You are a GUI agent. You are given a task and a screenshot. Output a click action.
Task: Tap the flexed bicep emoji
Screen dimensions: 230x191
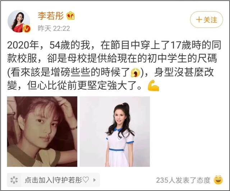click(x=153, y=85)
